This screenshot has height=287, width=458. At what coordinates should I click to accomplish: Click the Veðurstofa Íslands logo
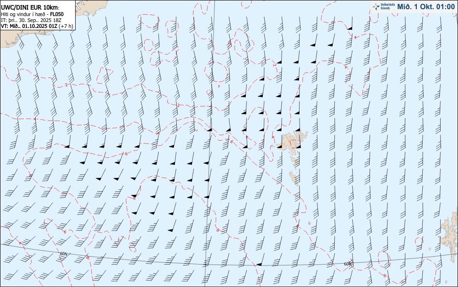(384, 6)
